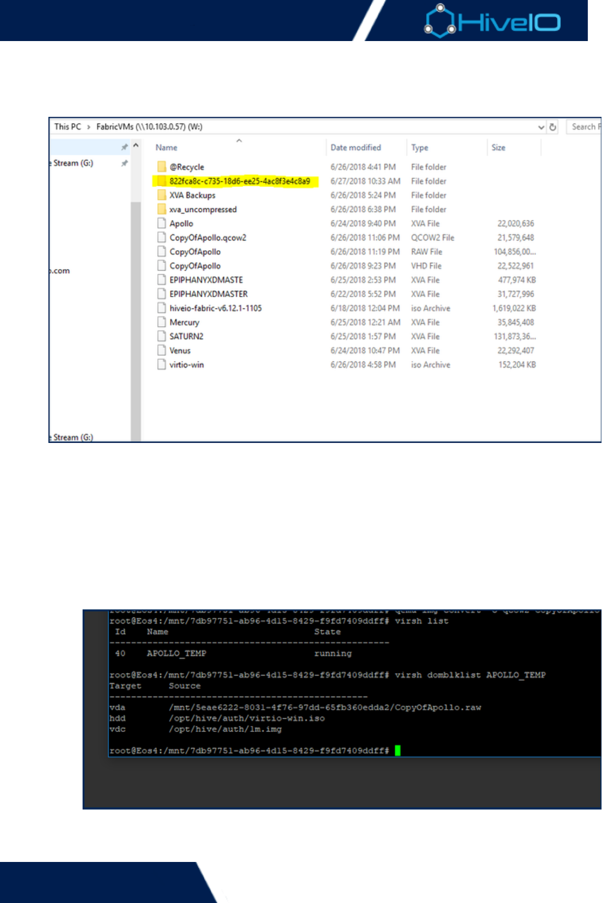602x903 pixels.
Task: Click size value 1,619,022 KB
Action: pyautogui.click(x=514, y=308)
